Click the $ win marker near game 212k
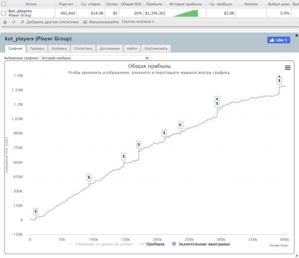The width and height of the screenshot is (299, 258). pos(164,133)
